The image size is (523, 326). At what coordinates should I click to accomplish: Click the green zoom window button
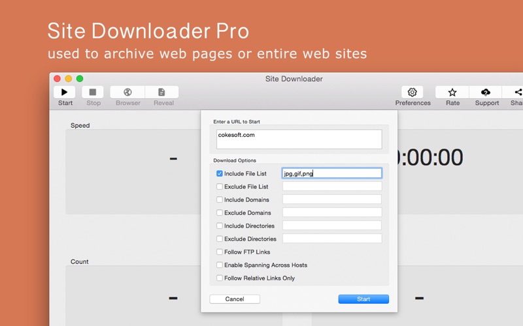pos(80,78)
